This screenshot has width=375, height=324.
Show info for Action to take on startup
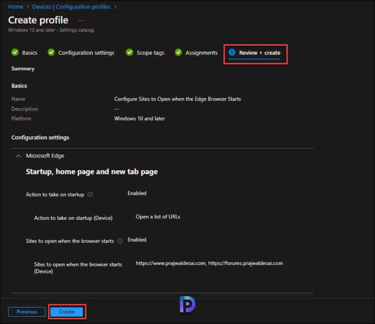click(90, 194)
